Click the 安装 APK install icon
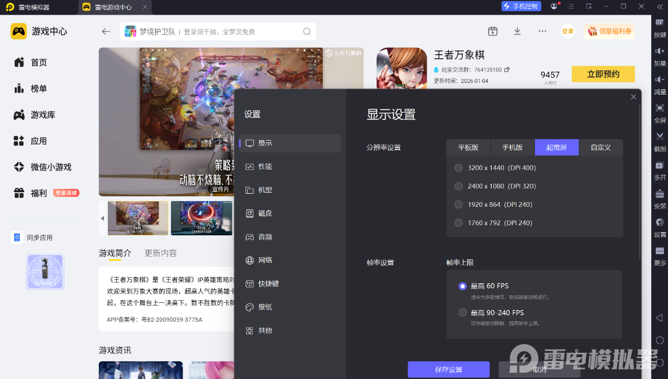 [660, 194]
